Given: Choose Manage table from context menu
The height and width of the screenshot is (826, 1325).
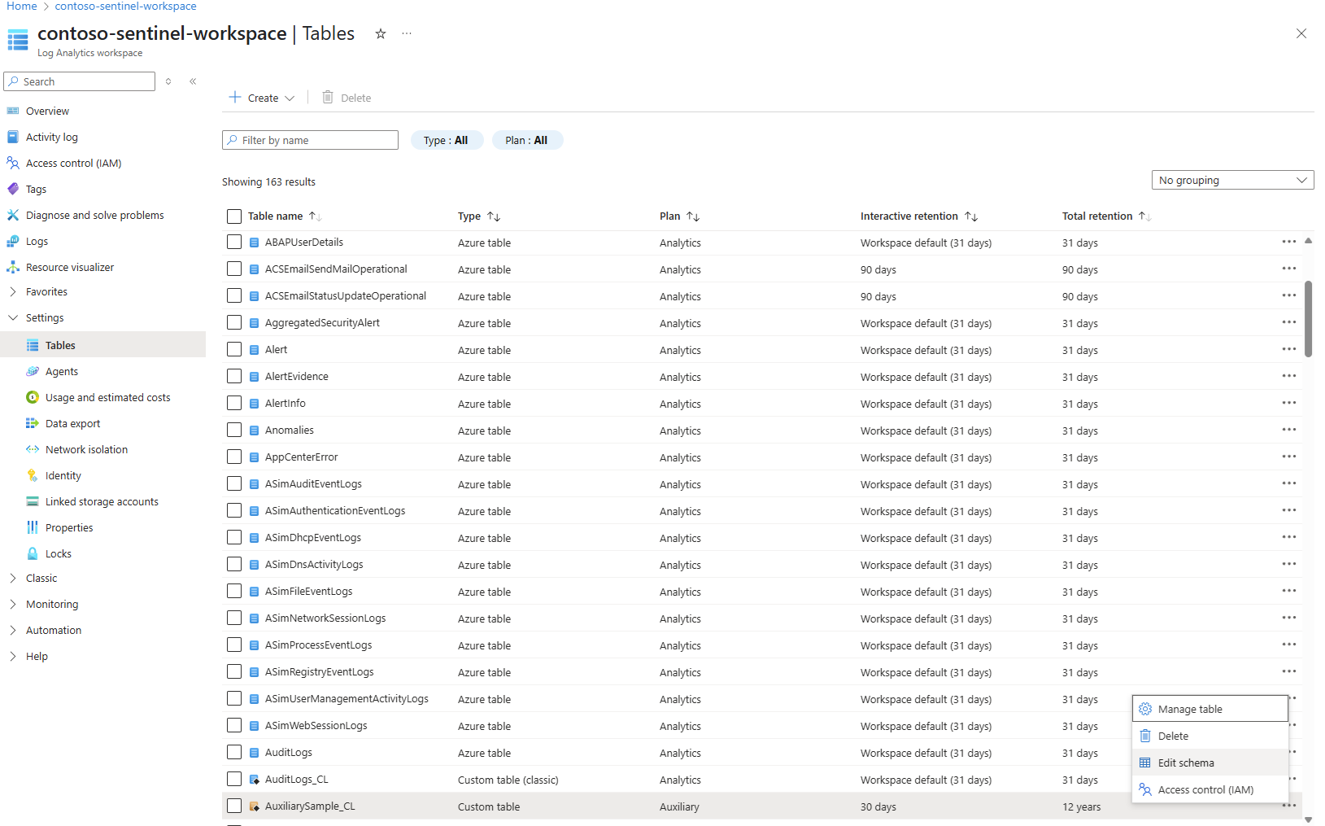Looking at the screenshot, I should [1210, 709].
